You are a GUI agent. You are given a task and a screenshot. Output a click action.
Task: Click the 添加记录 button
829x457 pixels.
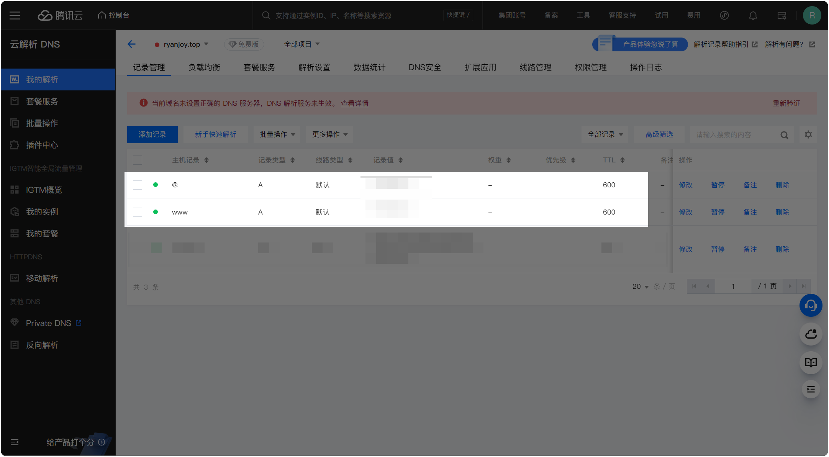point(152,134)
